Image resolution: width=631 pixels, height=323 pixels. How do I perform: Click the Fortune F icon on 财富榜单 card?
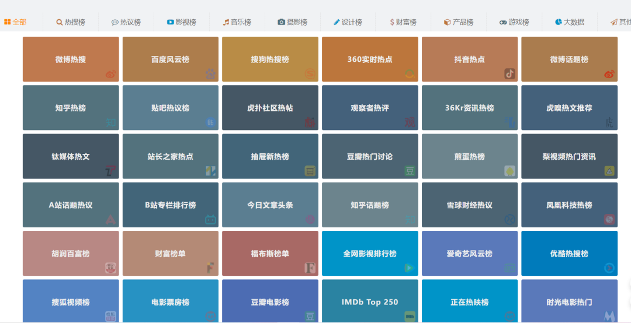[210, 268]
